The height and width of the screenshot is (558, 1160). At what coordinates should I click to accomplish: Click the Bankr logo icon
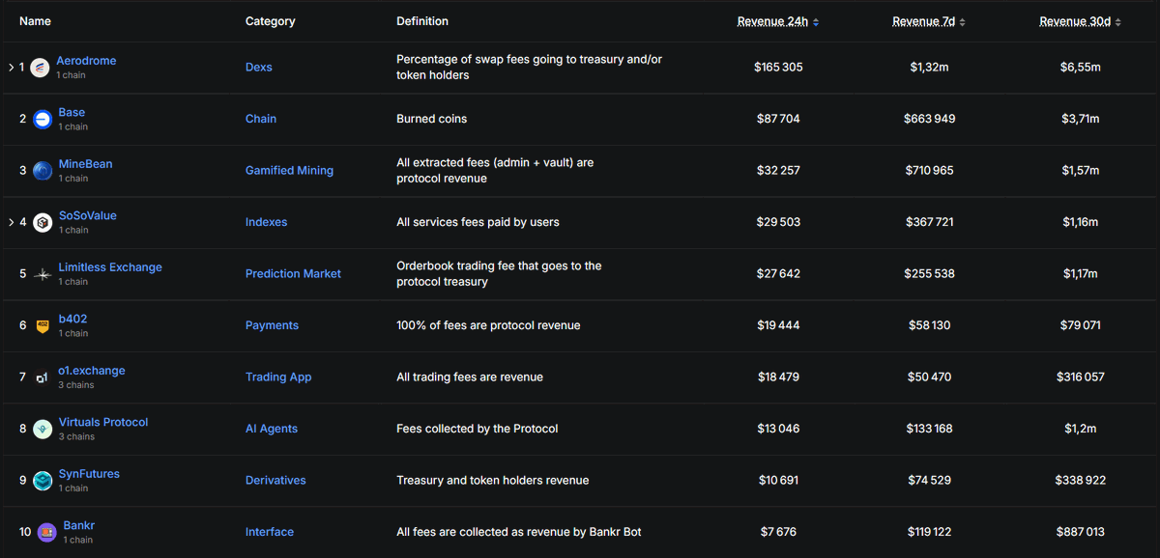pos(46,533)
